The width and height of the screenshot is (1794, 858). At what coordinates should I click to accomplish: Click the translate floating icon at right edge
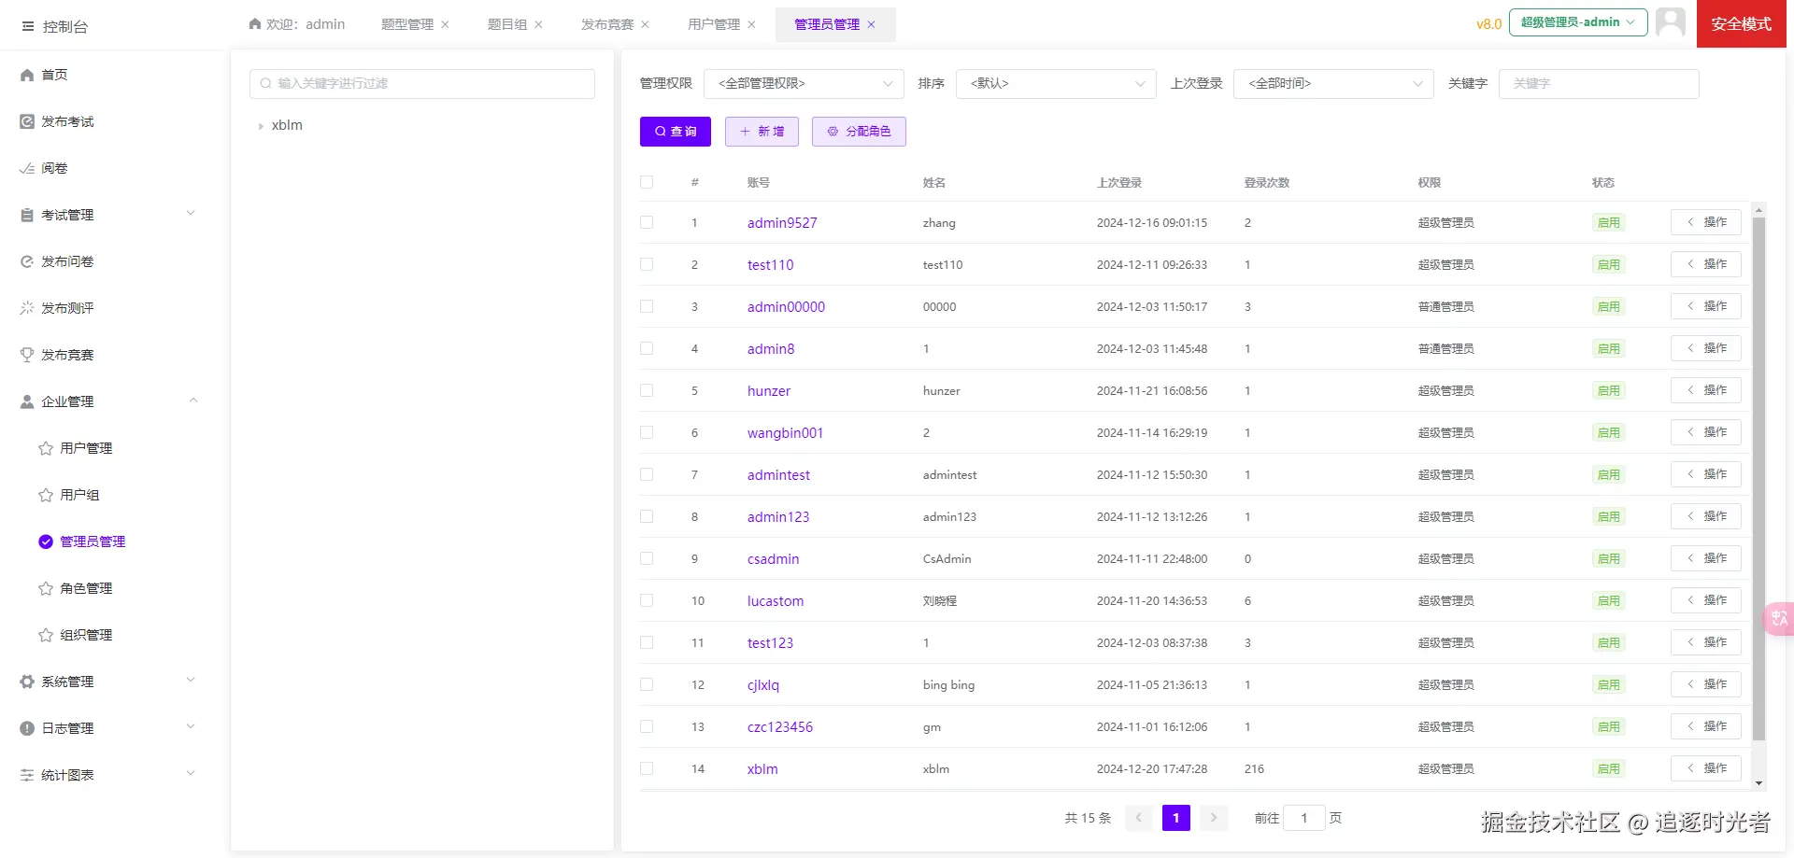click(1779, 619)
